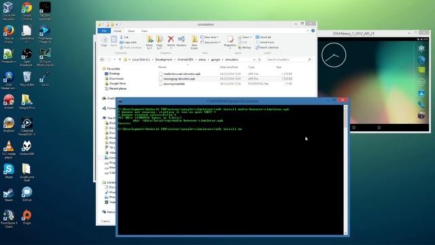Click History in Explorer ribbon
The height and width of the screenshot is (245, 435).
click(x=245, y=48)
